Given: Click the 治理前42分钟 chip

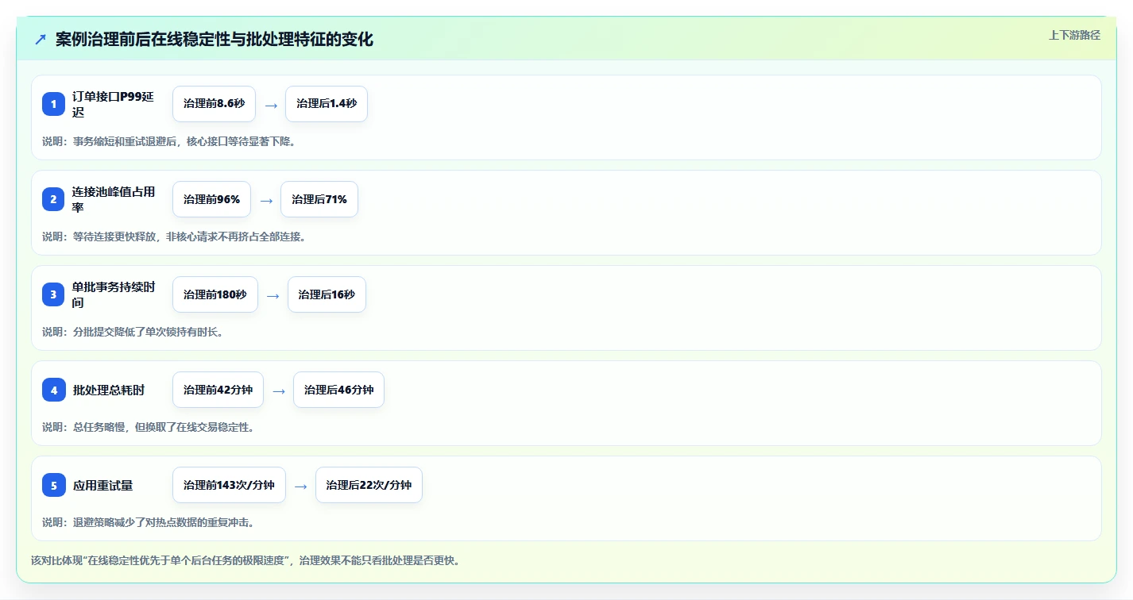Looking at the screenshot, I should (218, 390).
